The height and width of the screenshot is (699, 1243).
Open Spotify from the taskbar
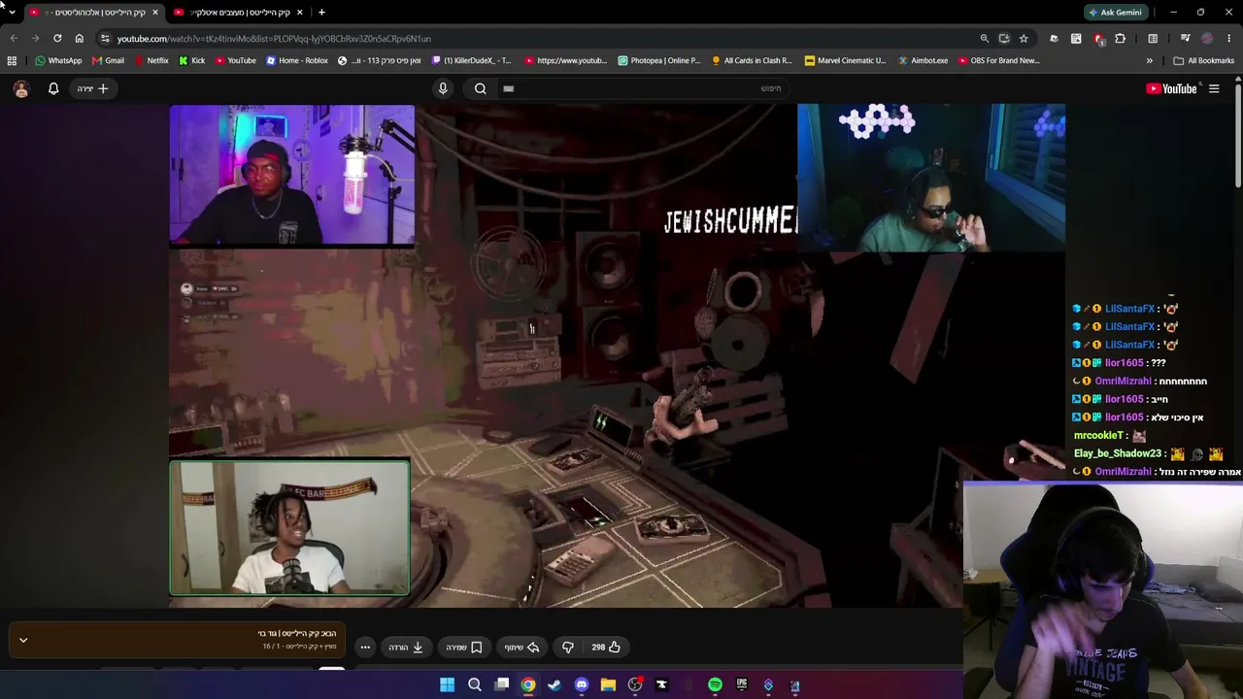tap(715, 685)
